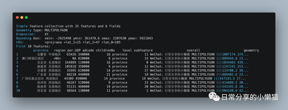Viewport: 288px width, 110px height.
Task: Select the geometry column header
Action: (251, 50)
